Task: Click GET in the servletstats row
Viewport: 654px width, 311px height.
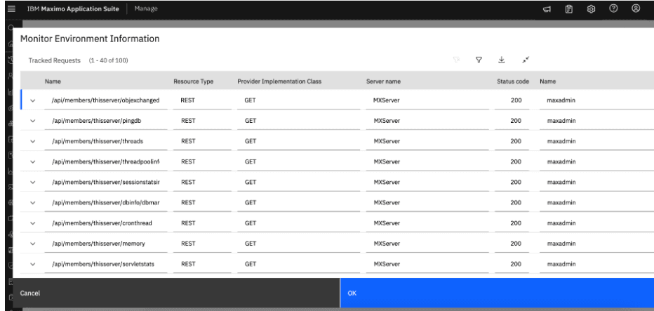Action: (x=251, y=264)
